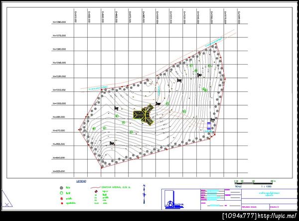Click the N=925.000 northing grid label

(x=59, y=171)
